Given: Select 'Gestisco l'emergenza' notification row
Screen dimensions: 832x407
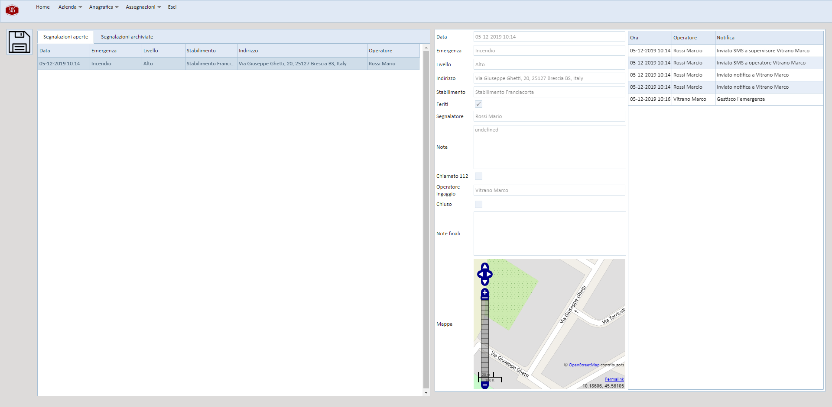Looking at the screenshot, I should coord(726,99).
